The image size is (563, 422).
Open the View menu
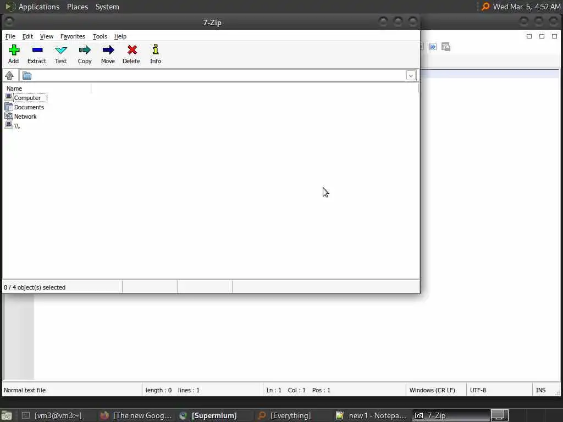[47, 36]
